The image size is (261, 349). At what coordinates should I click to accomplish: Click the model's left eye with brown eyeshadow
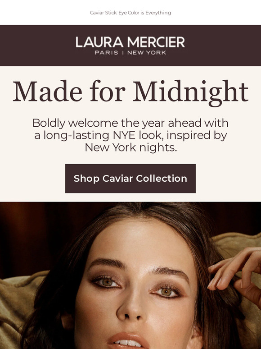[107, 282]
